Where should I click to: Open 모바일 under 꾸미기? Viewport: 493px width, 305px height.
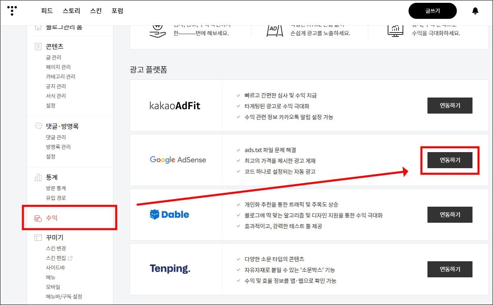coord(53,287)
